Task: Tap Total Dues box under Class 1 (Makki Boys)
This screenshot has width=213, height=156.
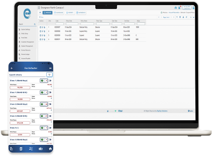Action: pos(20,88)
